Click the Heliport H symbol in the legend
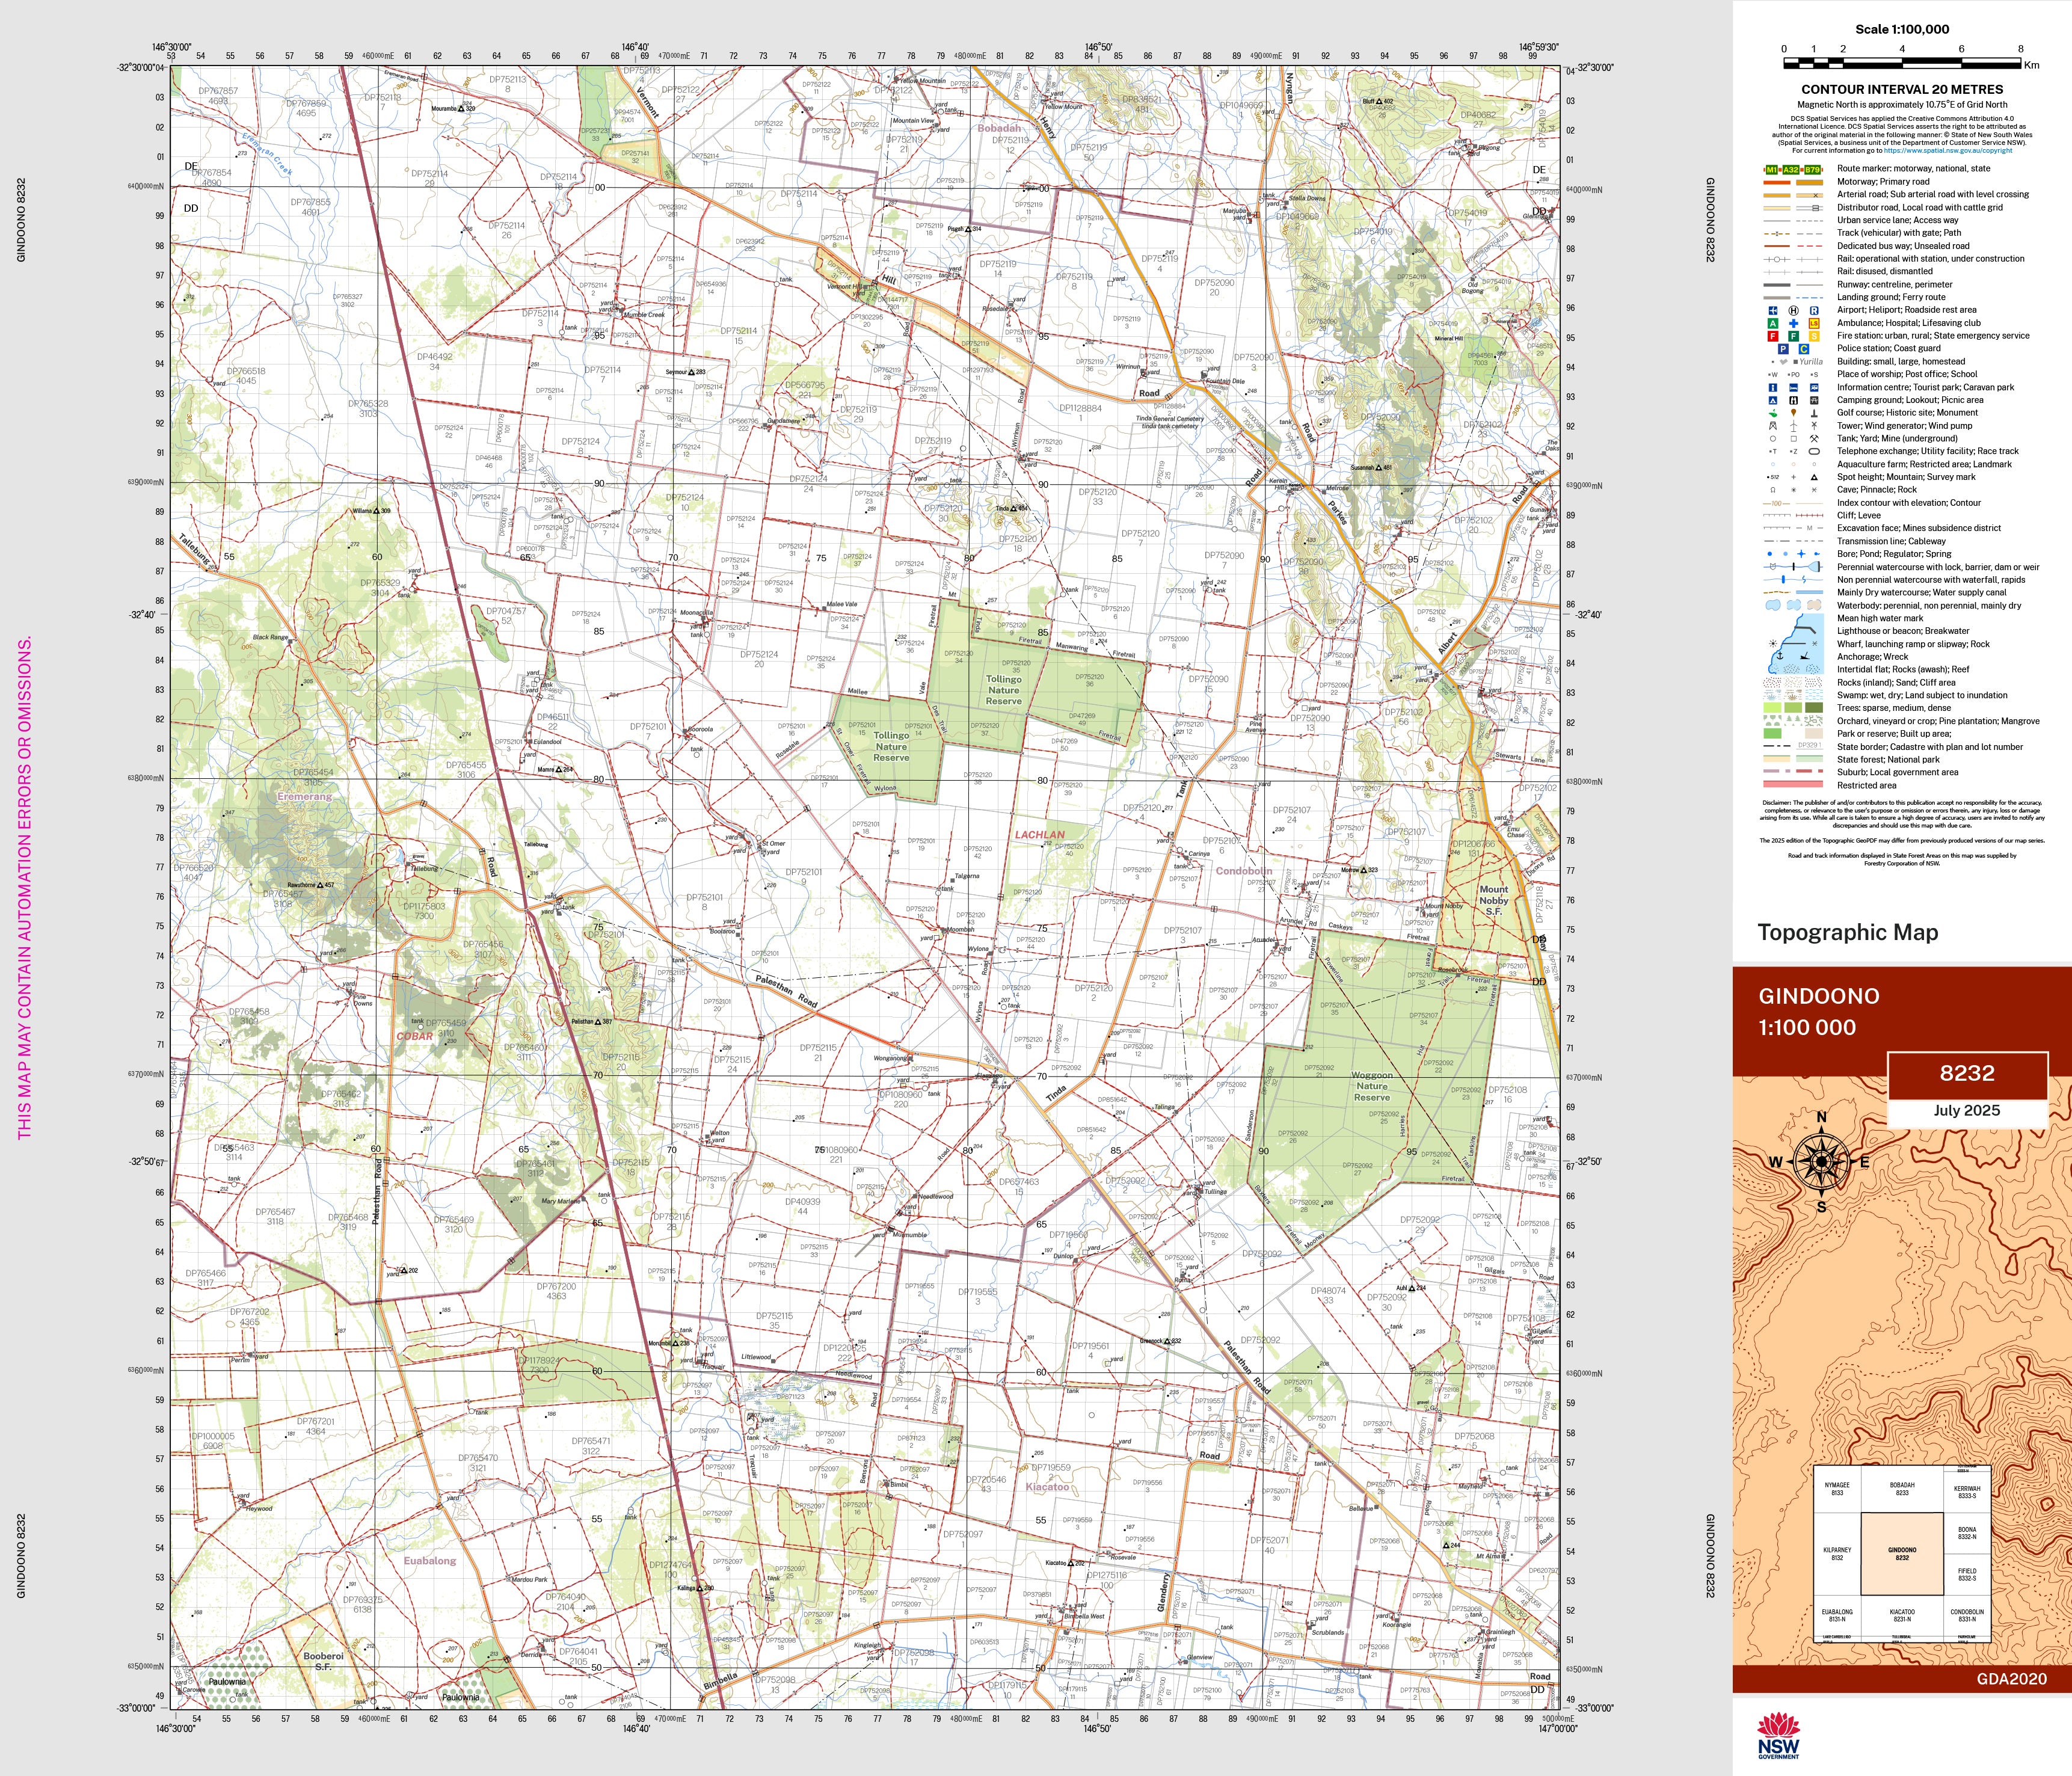The image size is (2072, 1776). click(x=1793, y=310)
